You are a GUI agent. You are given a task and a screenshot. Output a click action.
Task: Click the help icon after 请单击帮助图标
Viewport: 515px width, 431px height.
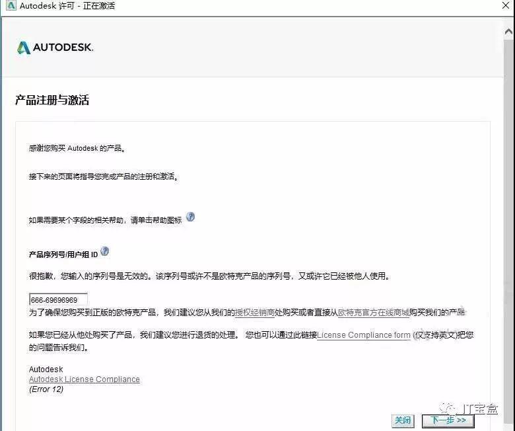pos(191,217)
